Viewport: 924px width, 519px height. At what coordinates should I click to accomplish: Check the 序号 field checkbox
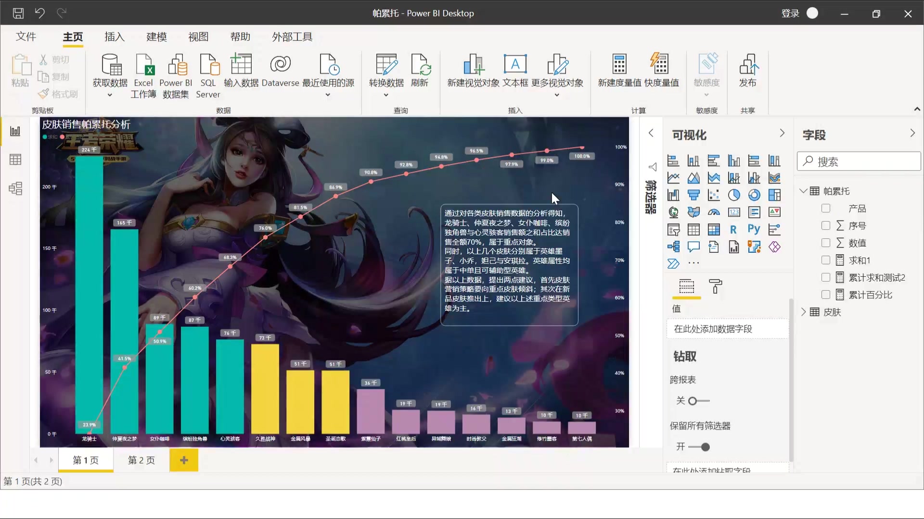(x=826, y=225)
